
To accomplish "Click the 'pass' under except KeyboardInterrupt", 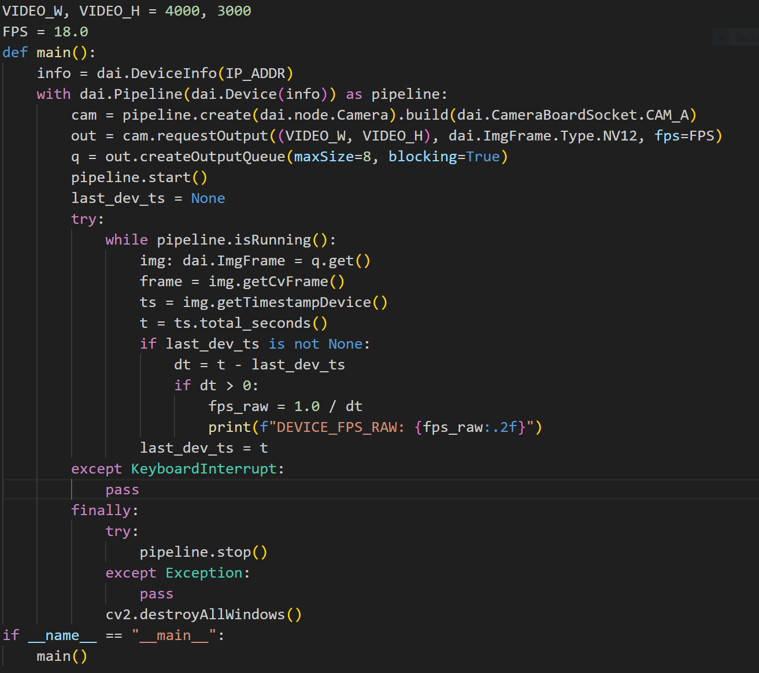I will click(x=122, y=490).
